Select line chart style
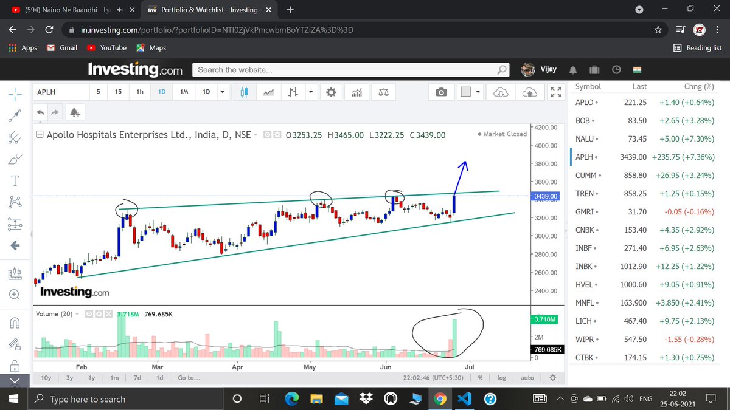The image size is (730, 410). (268, 92)
